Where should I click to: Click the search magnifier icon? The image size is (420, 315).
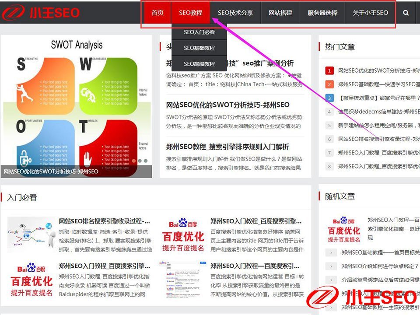[x=406, y=13]
